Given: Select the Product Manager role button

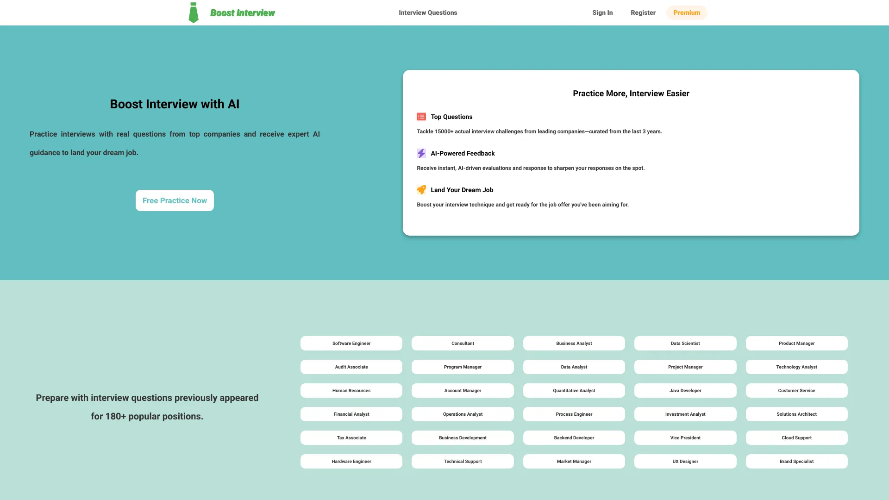Looking at the screenshot, I should [x=796, y=343].
